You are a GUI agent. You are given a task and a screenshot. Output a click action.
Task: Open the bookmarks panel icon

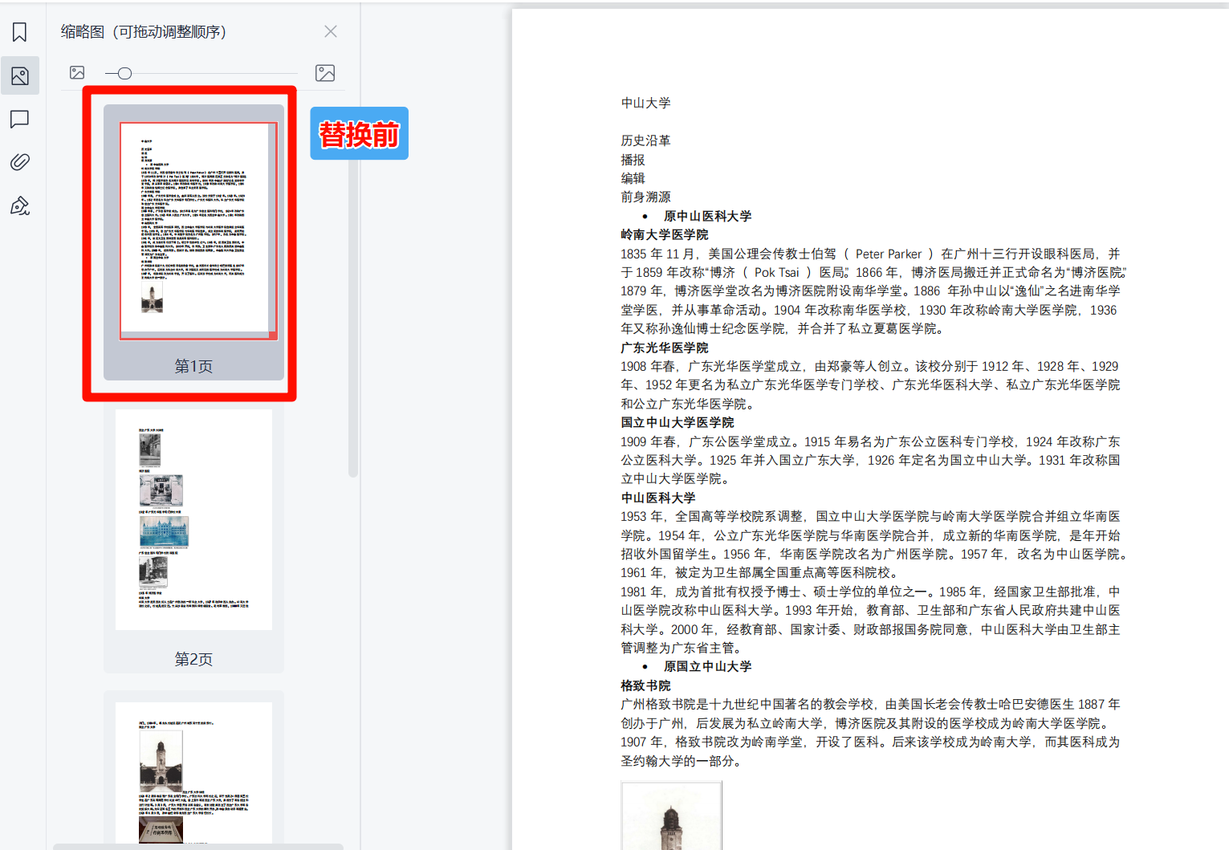click(20, 32)
